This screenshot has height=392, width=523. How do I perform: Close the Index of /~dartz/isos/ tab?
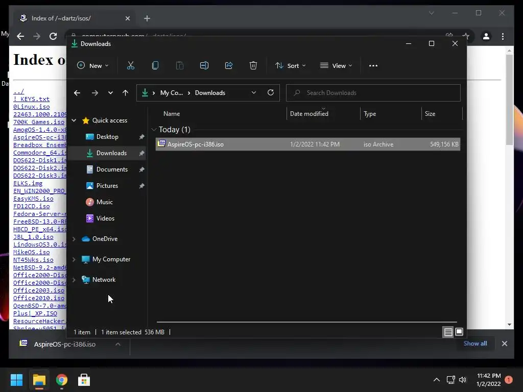(x=127, y=18)
